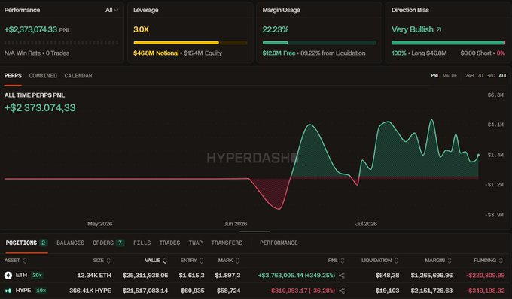Click the -$810,053.17 PNL value
Image resolution: width=512 pixels, height=299 pixels.
(x=302, y=291)
